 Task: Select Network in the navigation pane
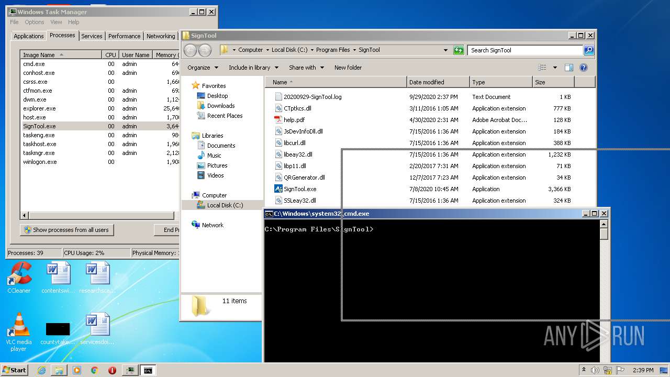click(213, 225)
